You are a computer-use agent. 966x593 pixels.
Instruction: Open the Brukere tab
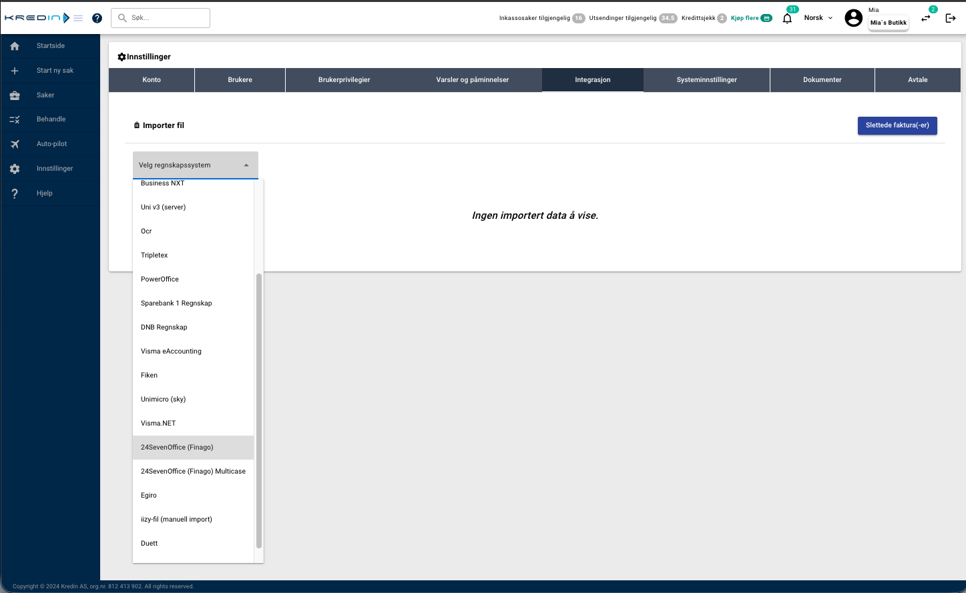[x=240, y=80]
